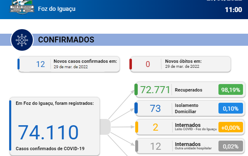Select the 'Recuperados' label

coord(188,90)
